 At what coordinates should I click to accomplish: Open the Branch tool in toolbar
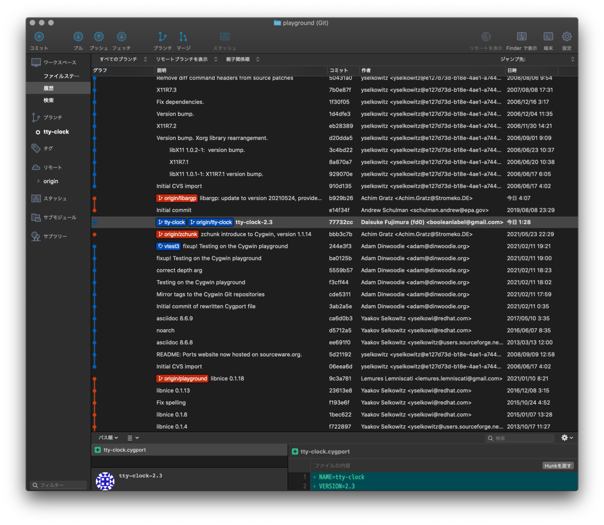[x=162, y=37]
